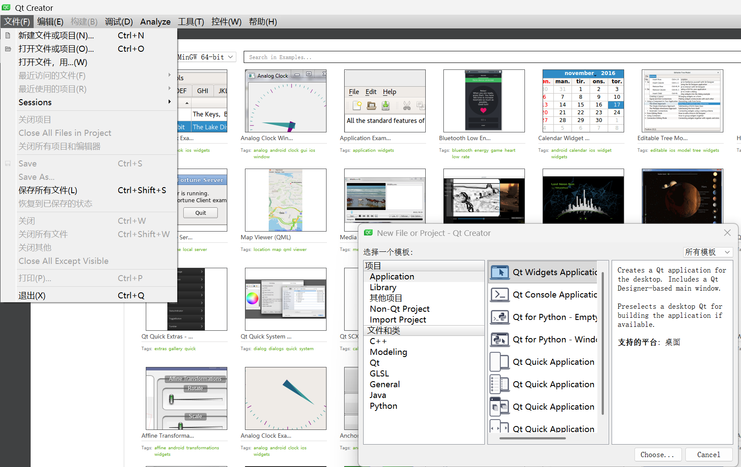Choose 新建文件或项目(N) menu entry
741x467 pixels.
[x=89, y=35]
